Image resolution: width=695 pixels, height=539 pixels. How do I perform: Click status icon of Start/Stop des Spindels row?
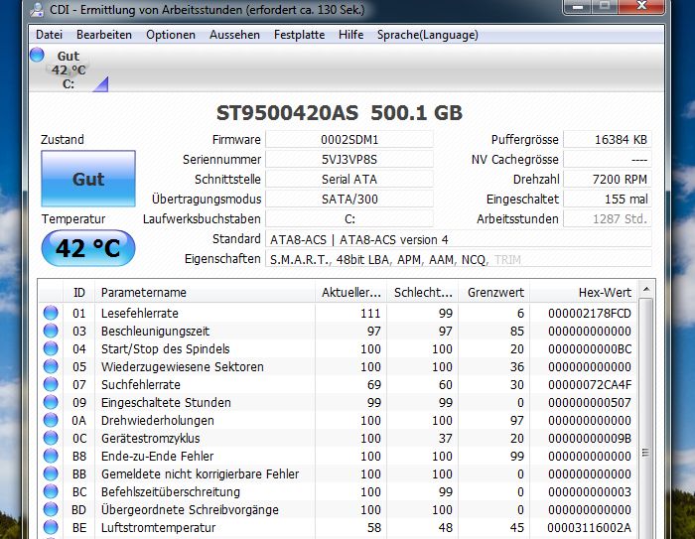click(51, 348)
